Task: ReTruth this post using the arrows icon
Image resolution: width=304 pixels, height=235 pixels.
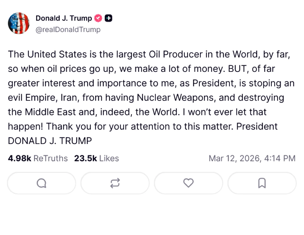Action: click(x=115, y=183)
